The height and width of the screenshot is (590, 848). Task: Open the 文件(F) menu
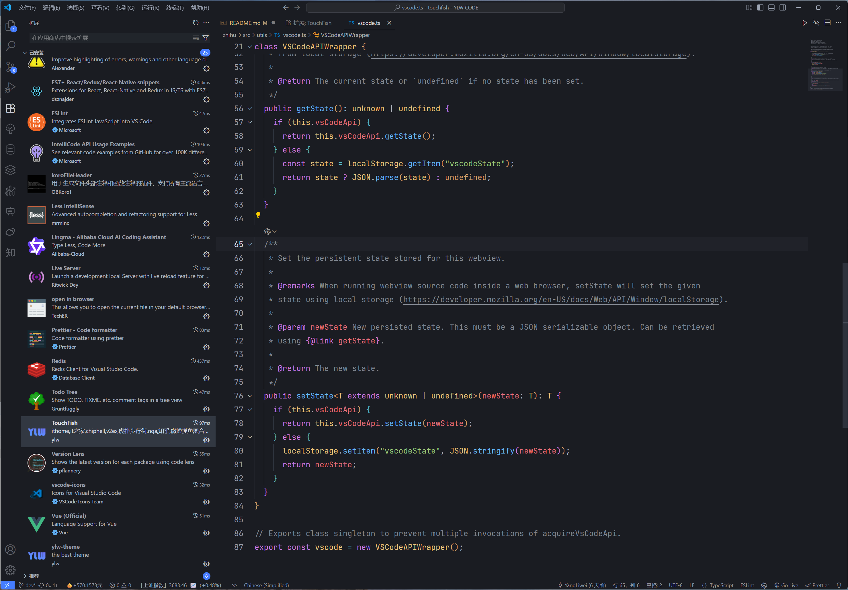pyautogui.click(x=27, y=7)
